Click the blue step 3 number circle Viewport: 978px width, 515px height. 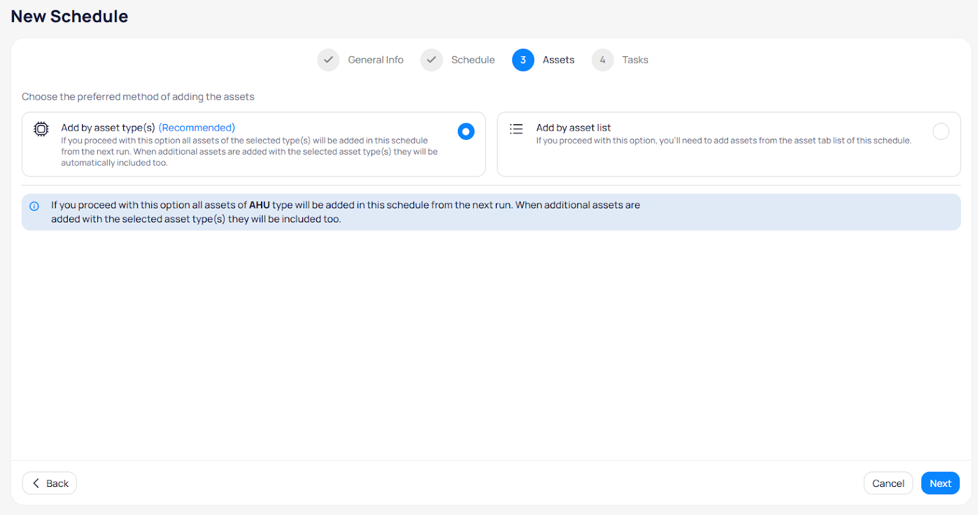tap(523, 60)
